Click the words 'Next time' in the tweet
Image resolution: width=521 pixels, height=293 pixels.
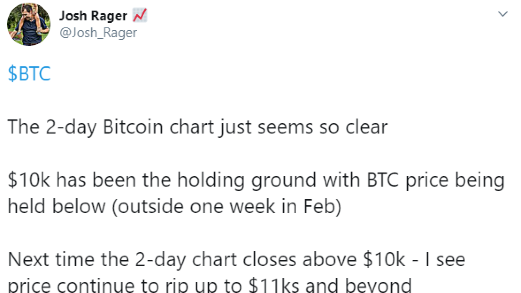[x=51, y=259]
